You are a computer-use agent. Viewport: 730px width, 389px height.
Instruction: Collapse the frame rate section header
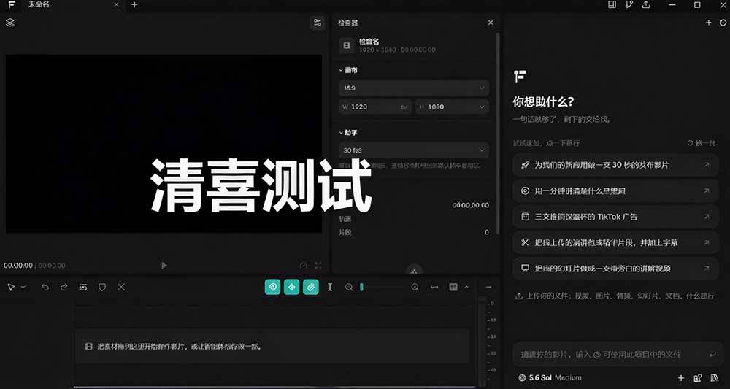coord(348,133)
